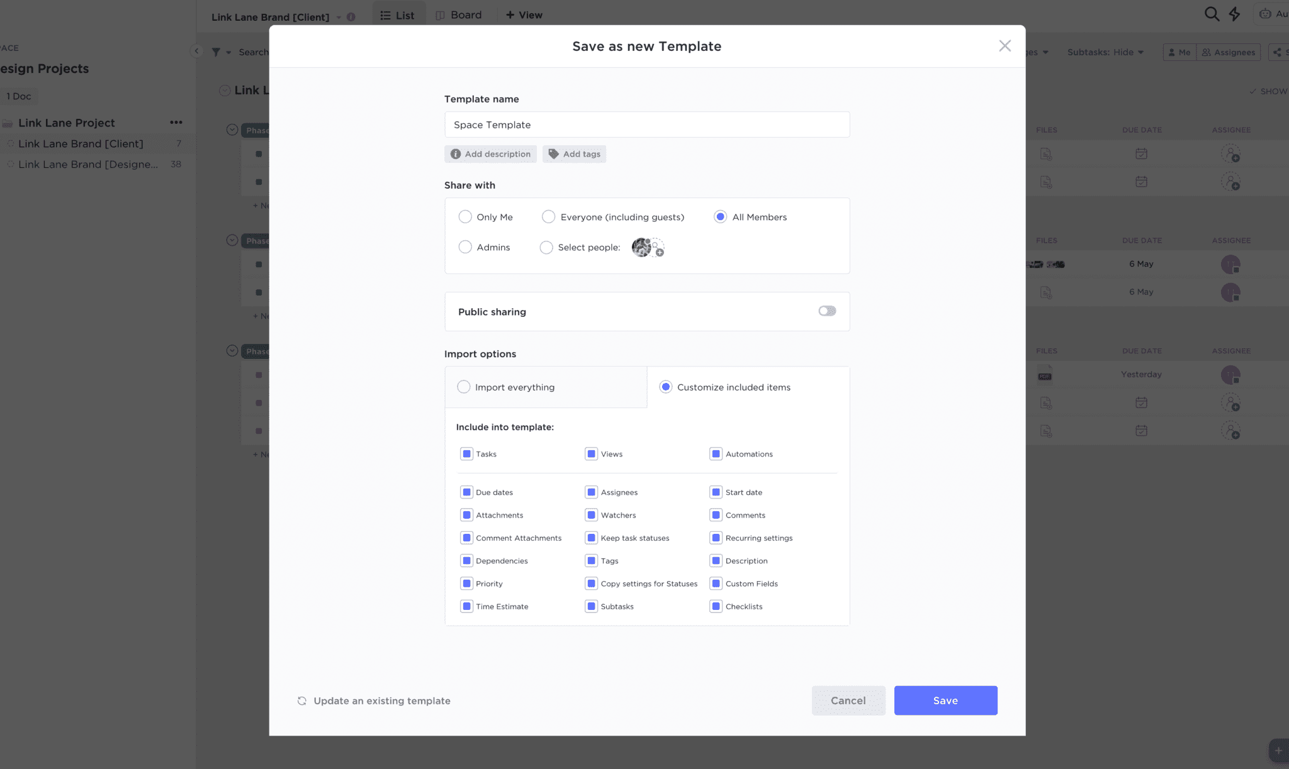The image size is (1289, 769).
Task: Click Update an existing template
Action: click(x=373, y=700)
